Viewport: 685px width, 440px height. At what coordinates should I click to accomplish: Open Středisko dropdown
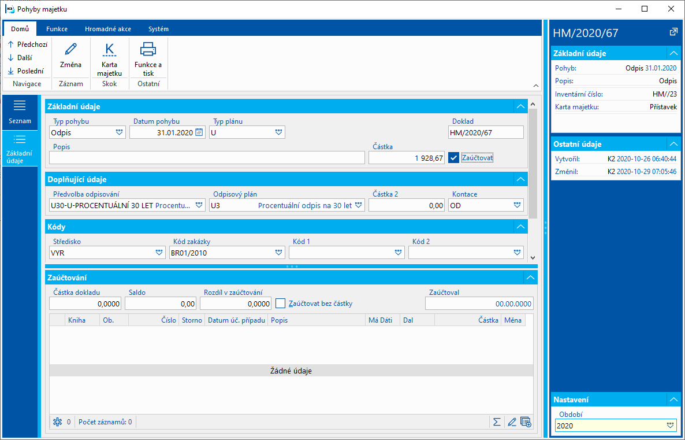coord(159,253)
